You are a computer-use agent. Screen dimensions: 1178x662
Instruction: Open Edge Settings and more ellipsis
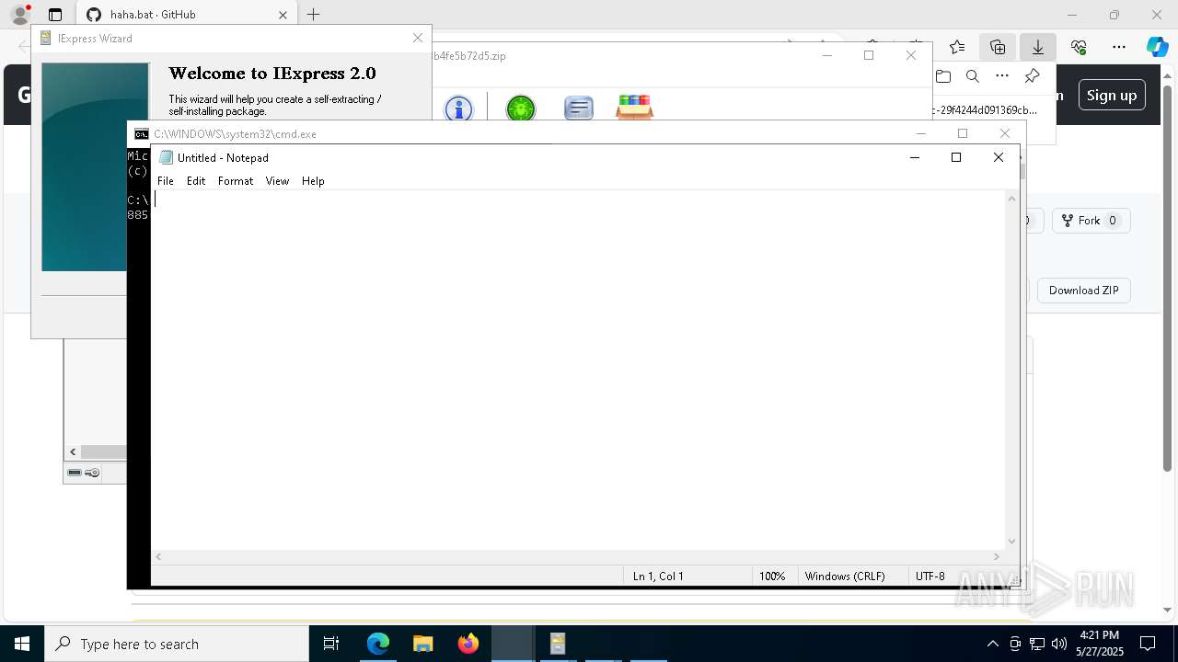1119,47
